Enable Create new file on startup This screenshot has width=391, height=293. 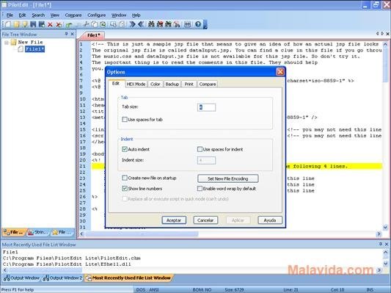pyautogui.click(x=125, y=178)
